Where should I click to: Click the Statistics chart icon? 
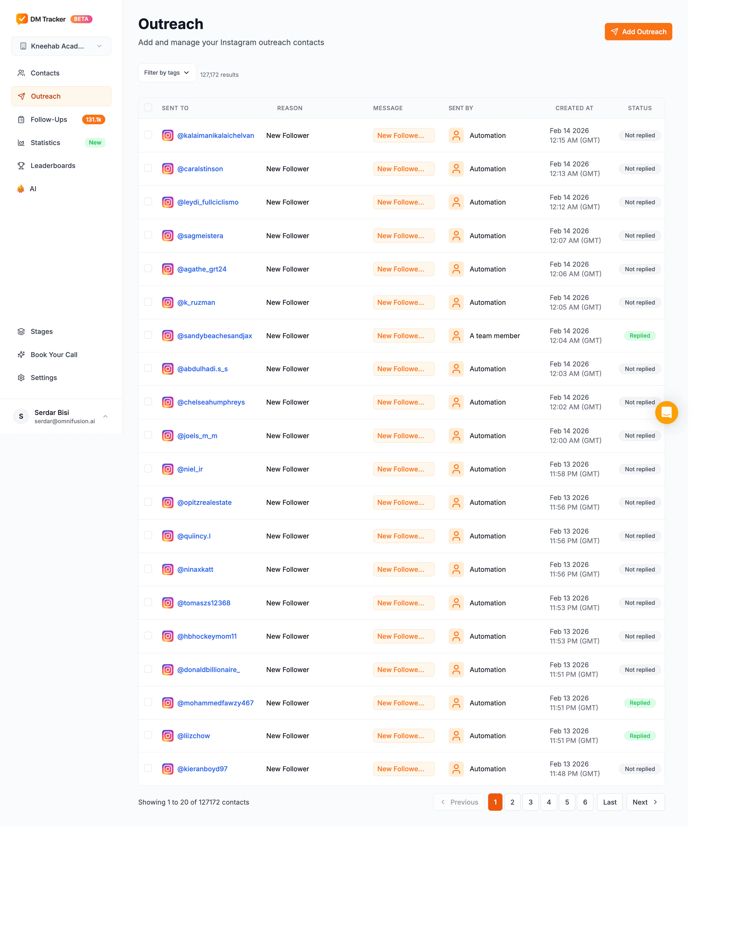click(21, 142)
